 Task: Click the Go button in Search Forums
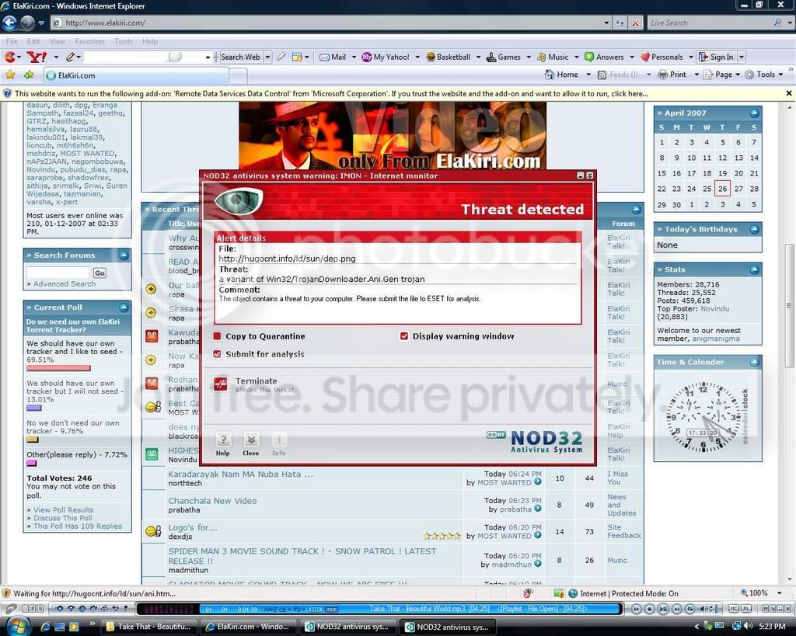[99, 273]
